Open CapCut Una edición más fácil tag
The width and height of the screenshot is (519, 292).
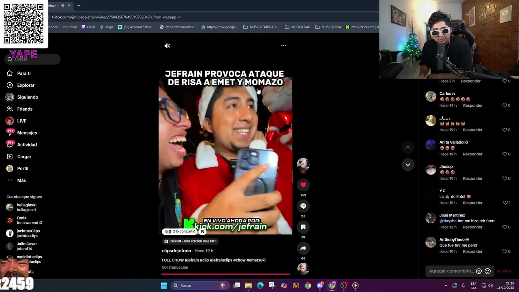pyautogui.click(x=190, y=241)
